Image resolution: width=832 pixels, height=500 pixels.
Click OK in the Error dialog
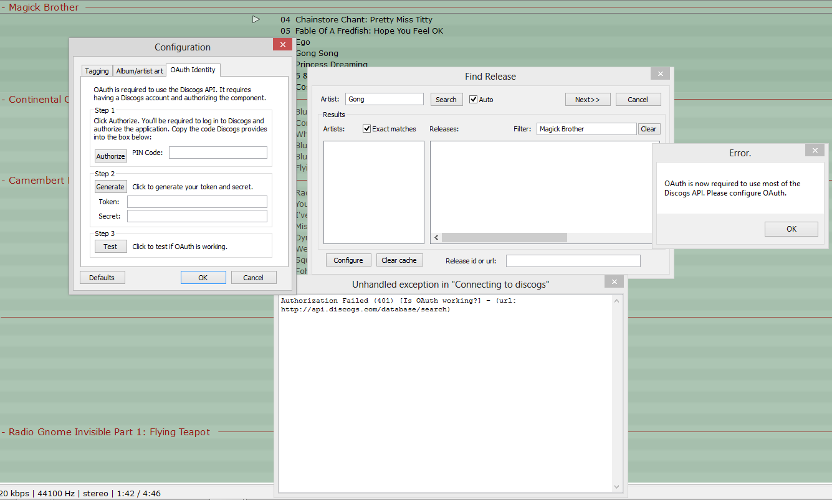pos(791,229)
